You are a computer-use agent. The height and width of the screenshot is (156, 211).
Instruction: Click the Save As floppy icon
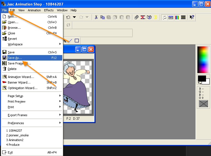(4, 58)
